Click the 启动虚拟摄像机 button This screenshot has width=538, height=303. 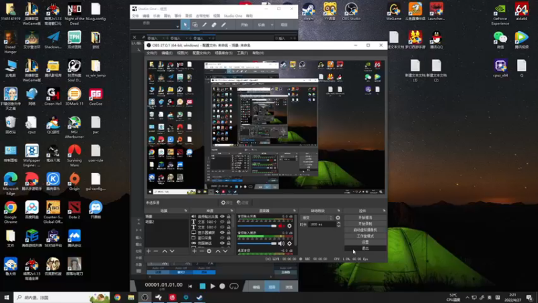pos(365,230)
